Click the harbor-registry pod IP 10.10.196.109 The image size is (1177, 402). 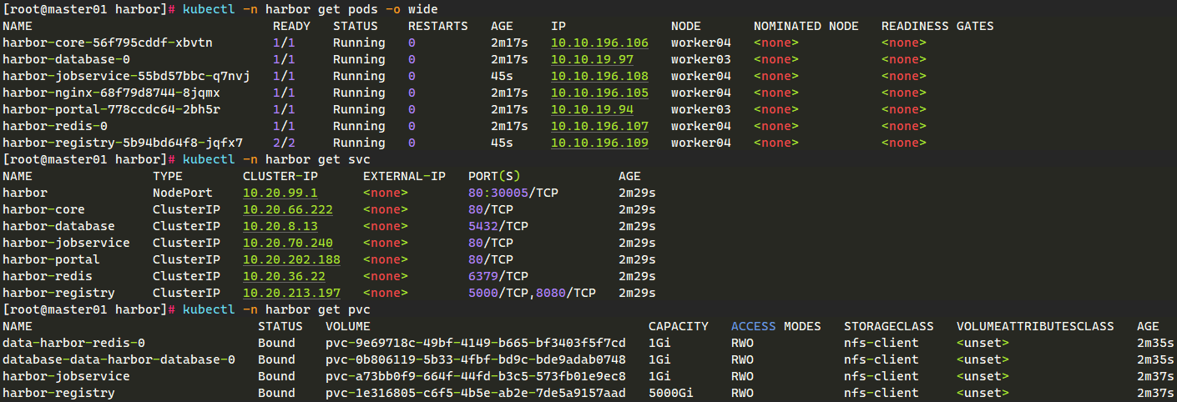click(599, 143)
